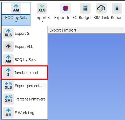Click the Export S XLS icon in menu
Viewport: 125px width, 120px height.
pyautogui.click(x=8, y=33)
